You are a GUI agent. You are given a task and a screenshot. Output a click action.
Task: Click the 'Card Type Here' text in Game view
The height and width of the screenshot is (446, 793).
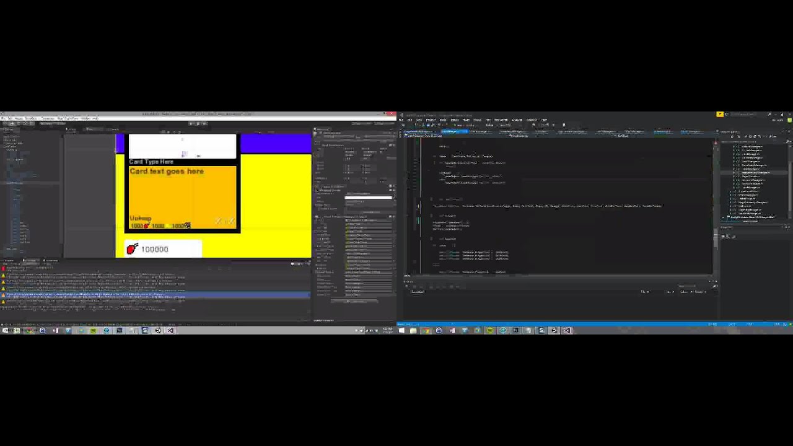pyautogui.click(x=151, y=162)
